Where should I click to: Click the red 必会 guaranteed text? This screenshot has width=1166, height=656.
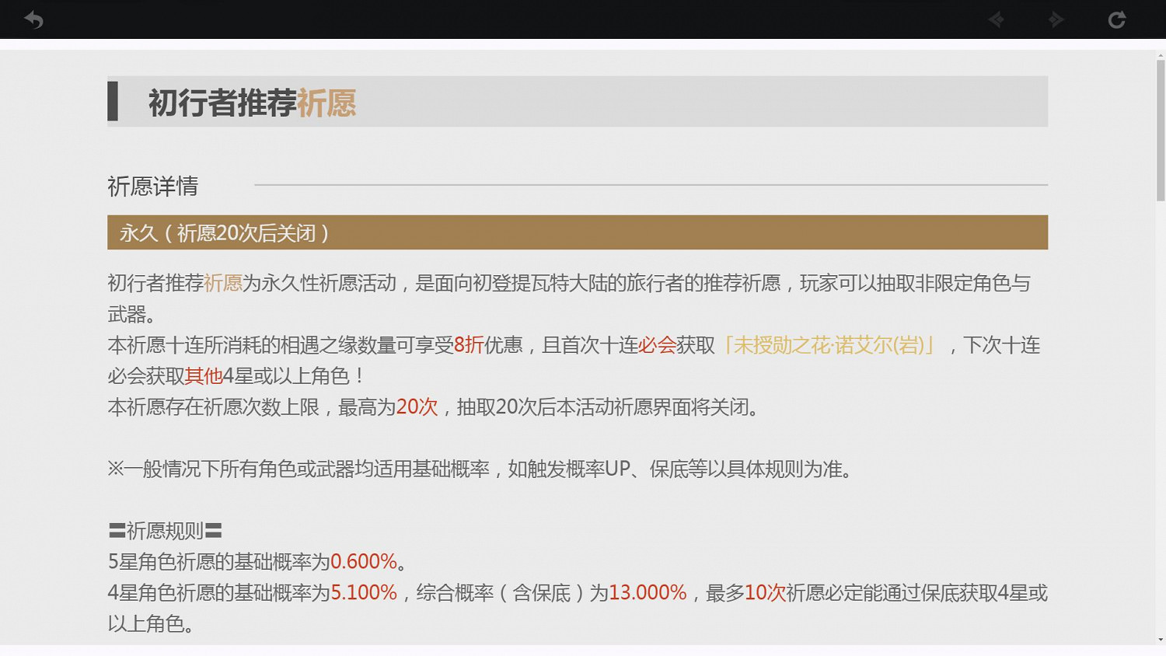coord(655,345)
